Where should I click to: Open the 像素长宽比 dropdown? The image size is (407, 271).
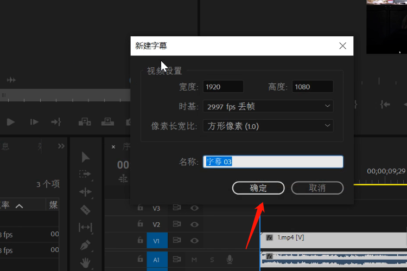pyautogui.click(x=268, y=126)
